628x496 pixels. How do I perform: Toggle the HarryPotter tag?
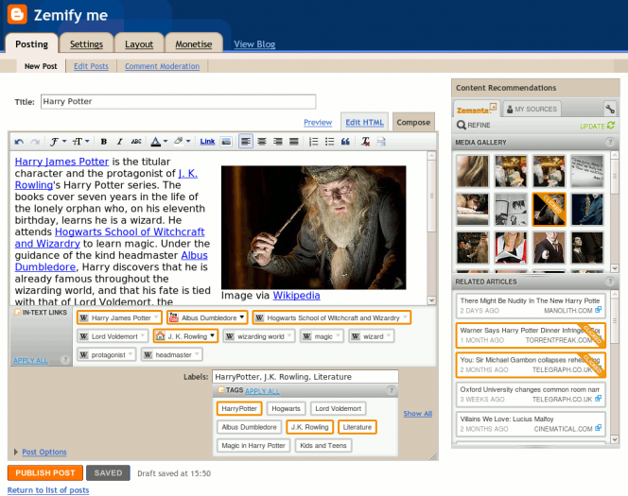239,408
